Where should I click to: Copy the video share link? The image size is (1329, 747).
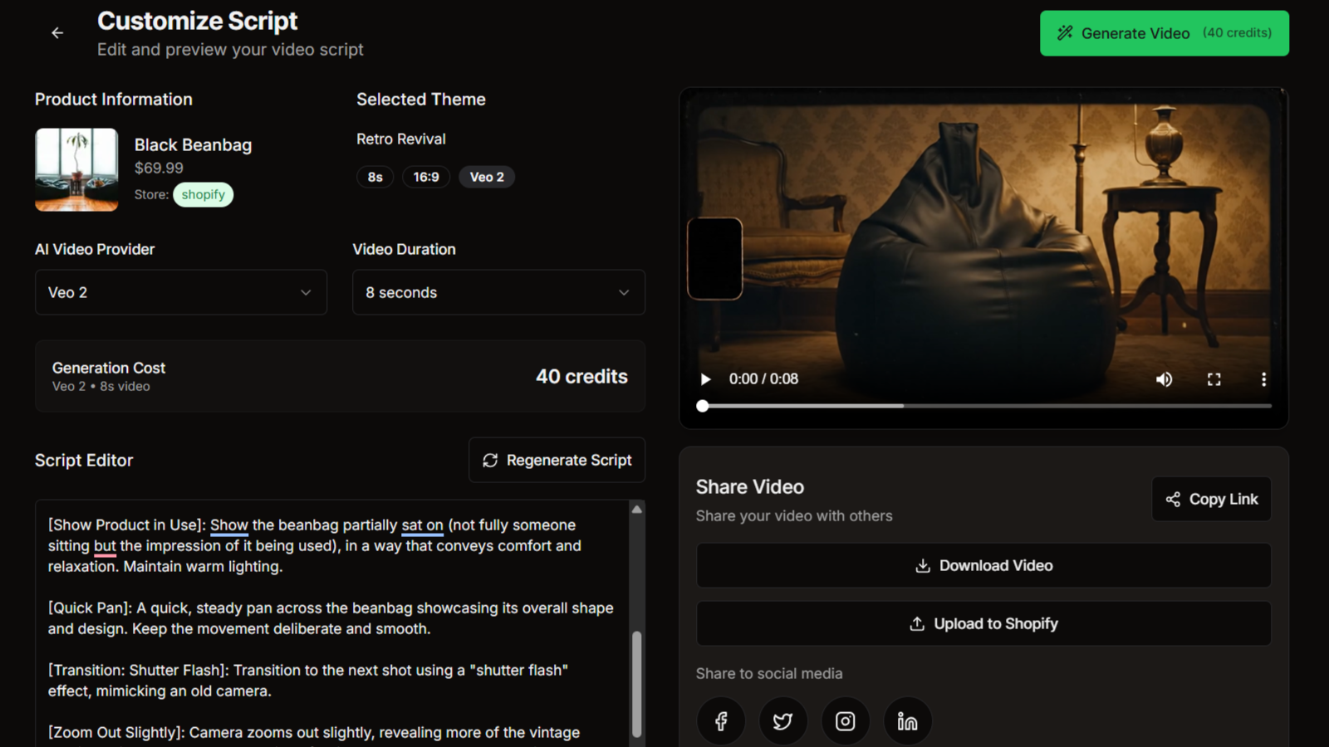coord(1211,499)
